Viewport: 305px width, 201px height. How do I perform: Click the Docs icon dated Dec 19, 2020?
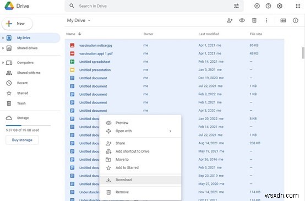72,78
